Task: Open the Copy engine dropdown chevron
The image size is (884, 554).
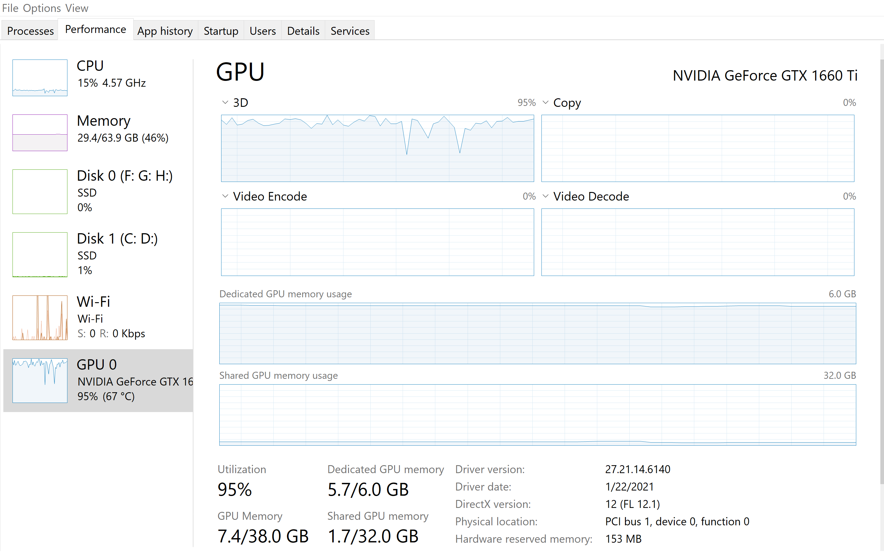Action: point(545,102)
